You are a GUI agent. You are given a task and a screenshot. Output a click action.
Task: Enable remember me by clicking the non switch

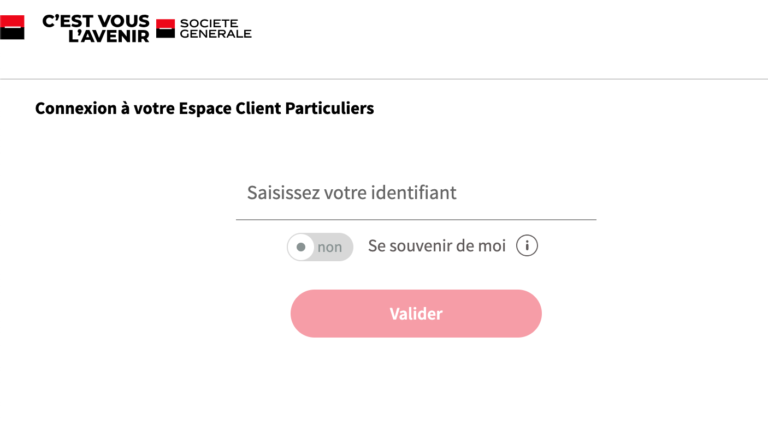320,247
